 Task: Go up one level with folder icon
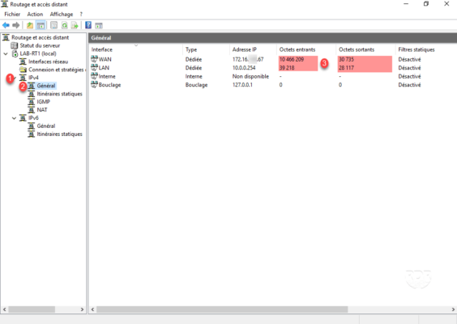(x=30, y=25)
